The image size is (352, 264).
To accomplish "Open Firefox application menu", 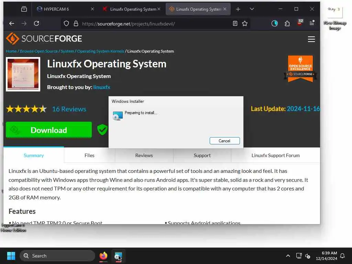I will coord(312,23).
